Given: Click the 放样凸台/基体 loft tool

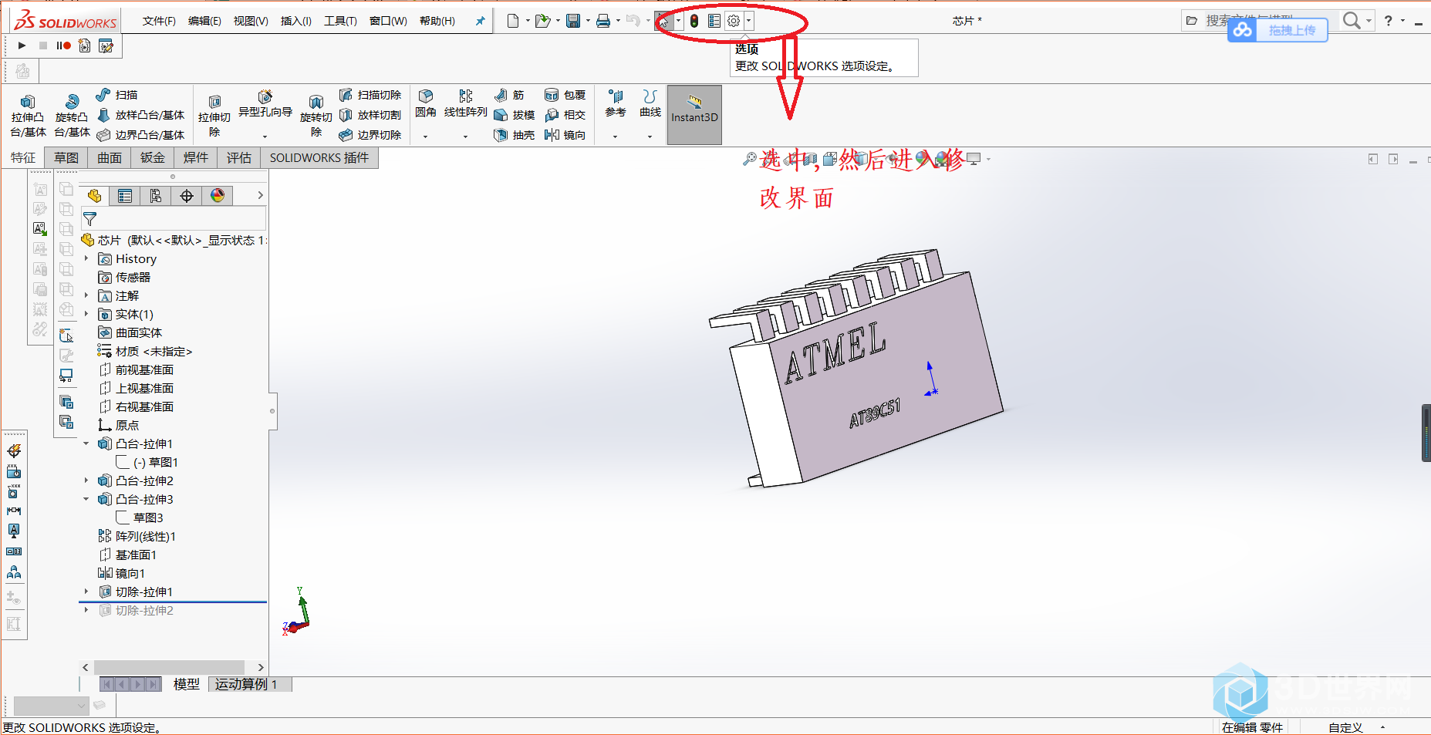Looking at the screenshot, I should point(141,115).
